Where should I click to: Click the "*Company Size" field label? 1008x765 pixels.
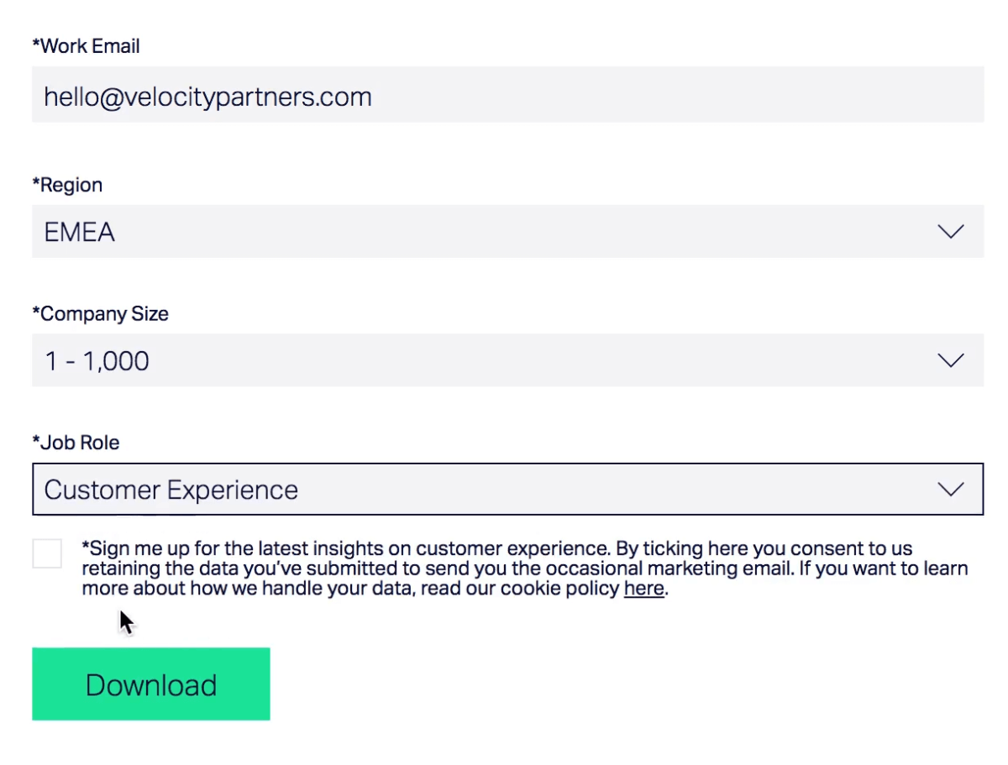tap(100, 314)
